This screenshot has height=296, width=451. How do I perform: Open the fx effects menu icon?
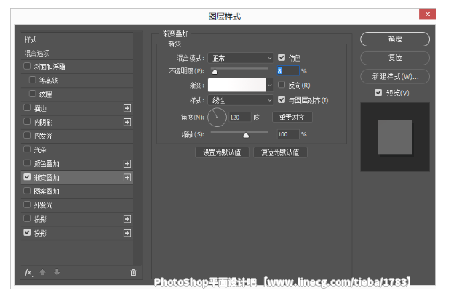pyautogui.click(x=28, y=272)
